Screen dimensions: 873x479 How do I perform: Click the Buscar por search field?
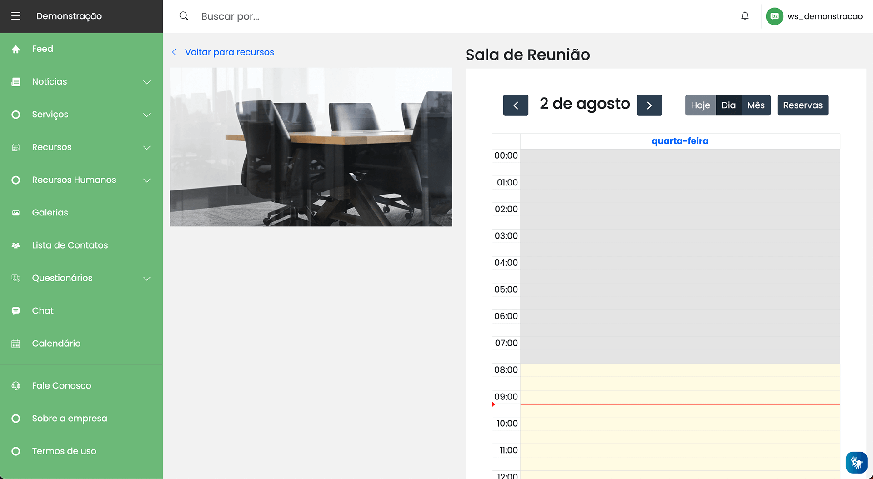point(455,16)
